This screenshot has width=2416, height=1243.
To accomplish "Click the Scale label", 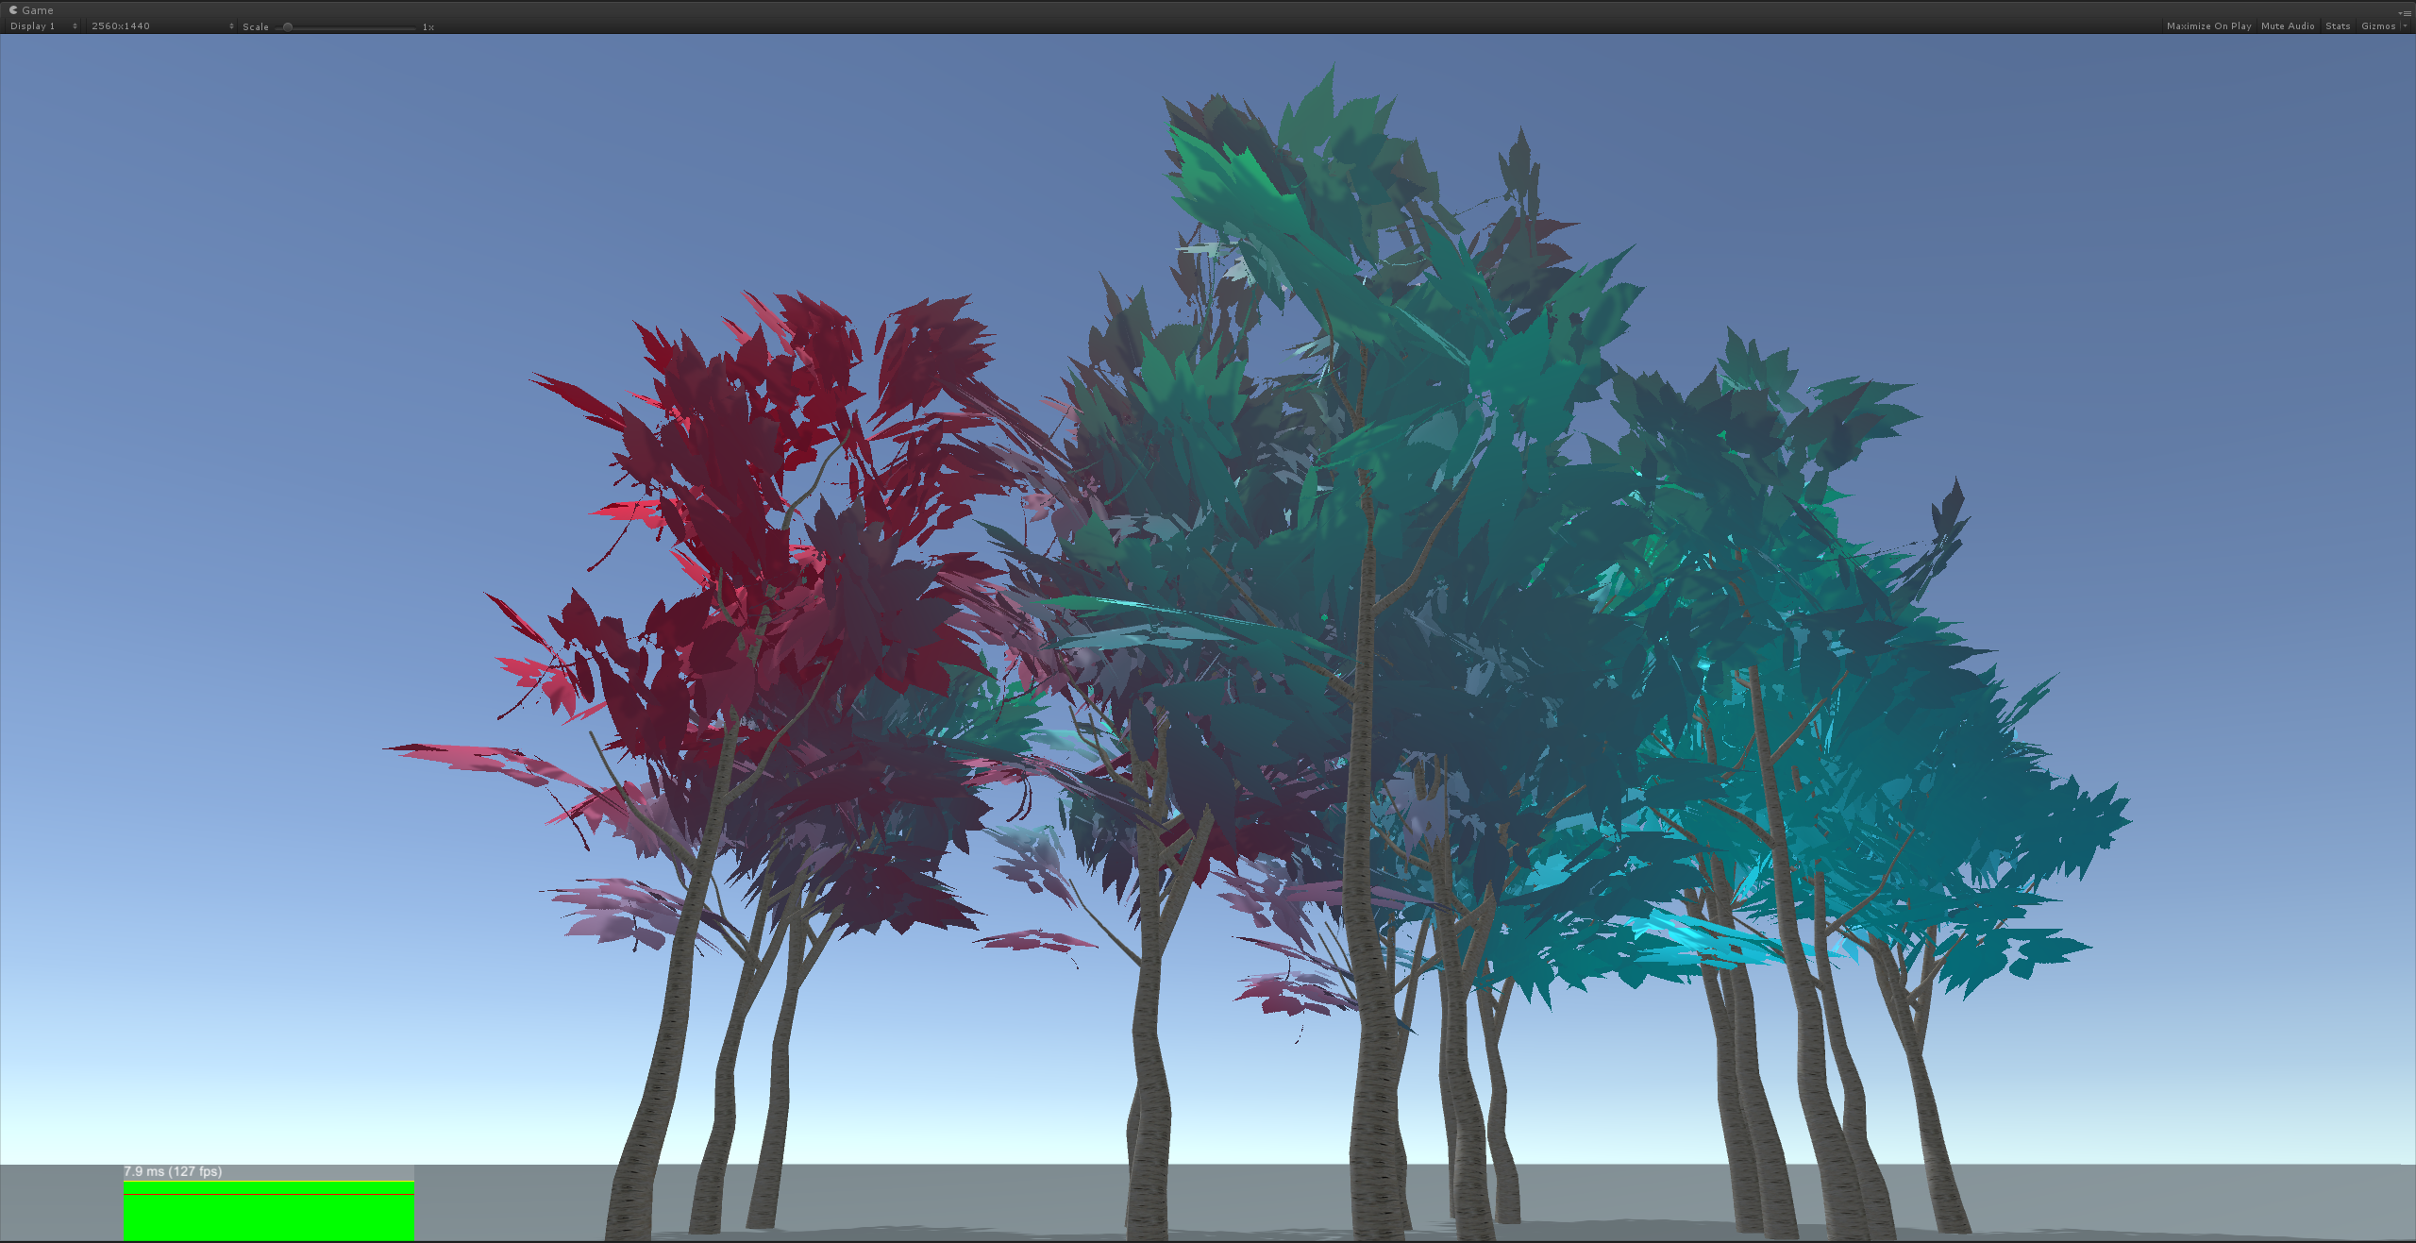I will tap(255, 26).
